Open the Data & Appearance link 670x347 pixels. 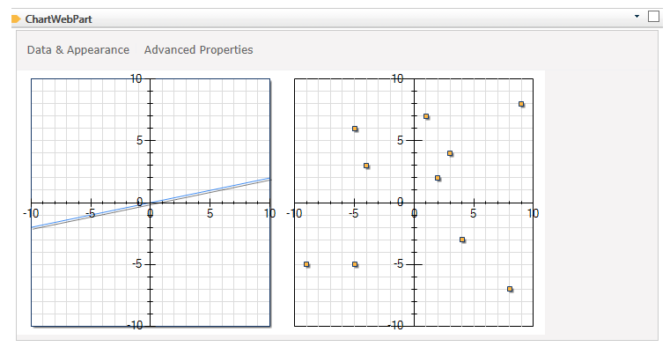tap(78, 50)
